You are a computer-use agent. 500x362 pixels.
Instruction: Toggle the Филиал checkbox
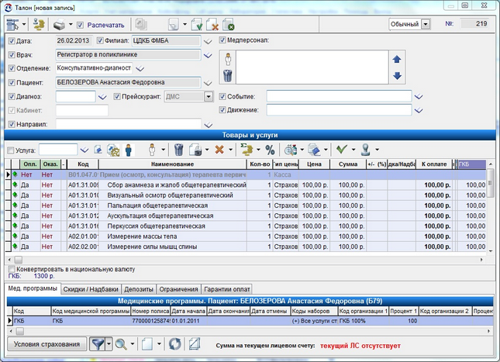[x=100, y=40]
